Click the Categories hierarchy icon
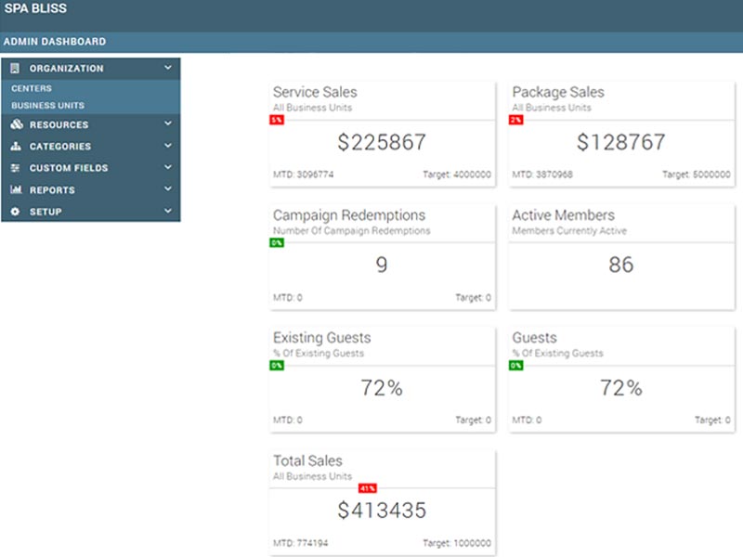Viewport: 743px width, 557px height. point(15,147)
